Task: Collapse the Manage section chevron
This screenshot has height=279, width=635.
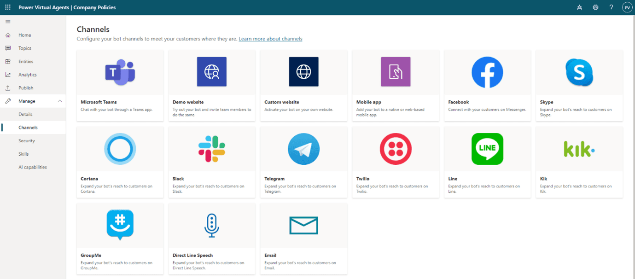Action: pyautogui.click(x=59, y=101)
